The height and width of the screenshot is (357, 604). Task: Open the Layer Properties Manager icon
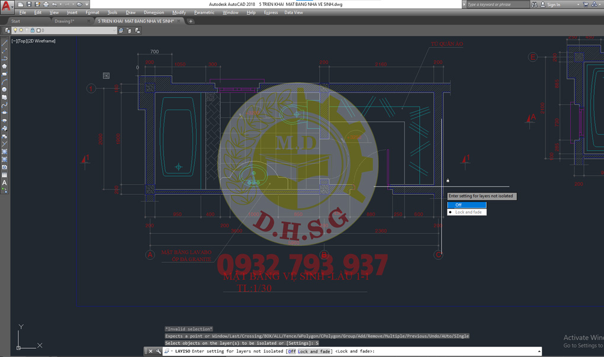click(x=7, y=30)
